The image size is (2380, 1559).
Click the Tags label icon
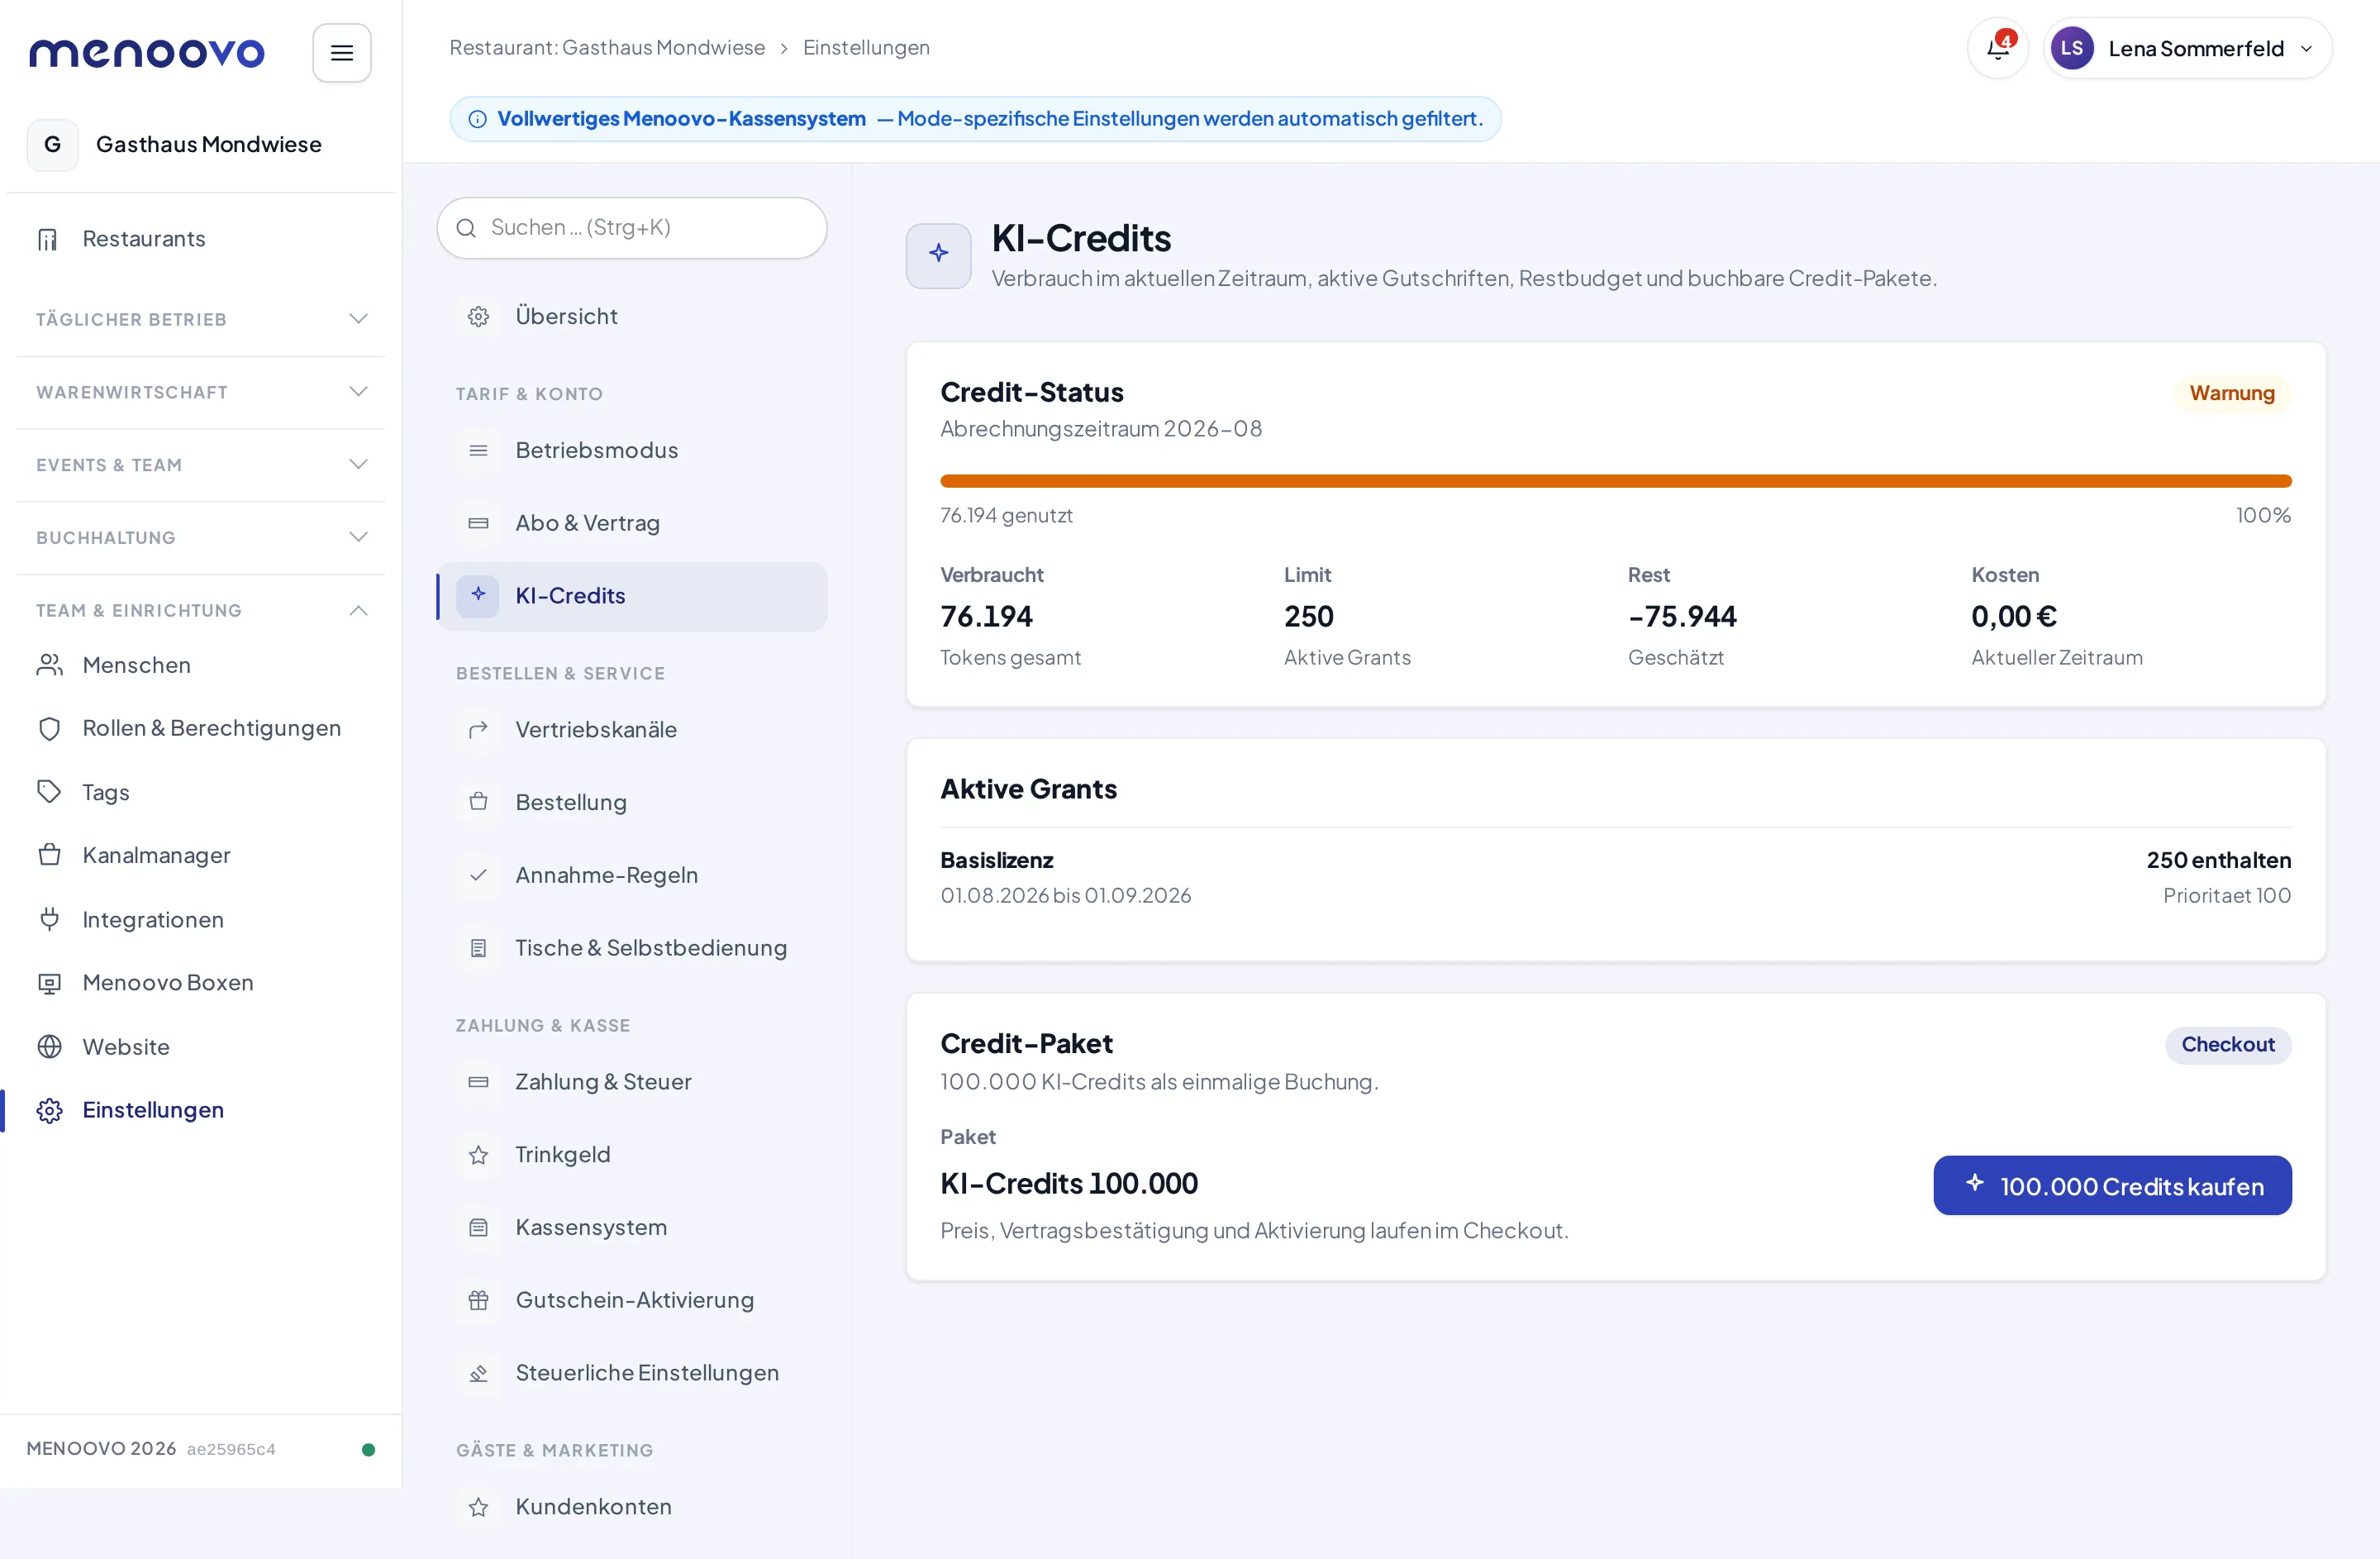(49, 792)
